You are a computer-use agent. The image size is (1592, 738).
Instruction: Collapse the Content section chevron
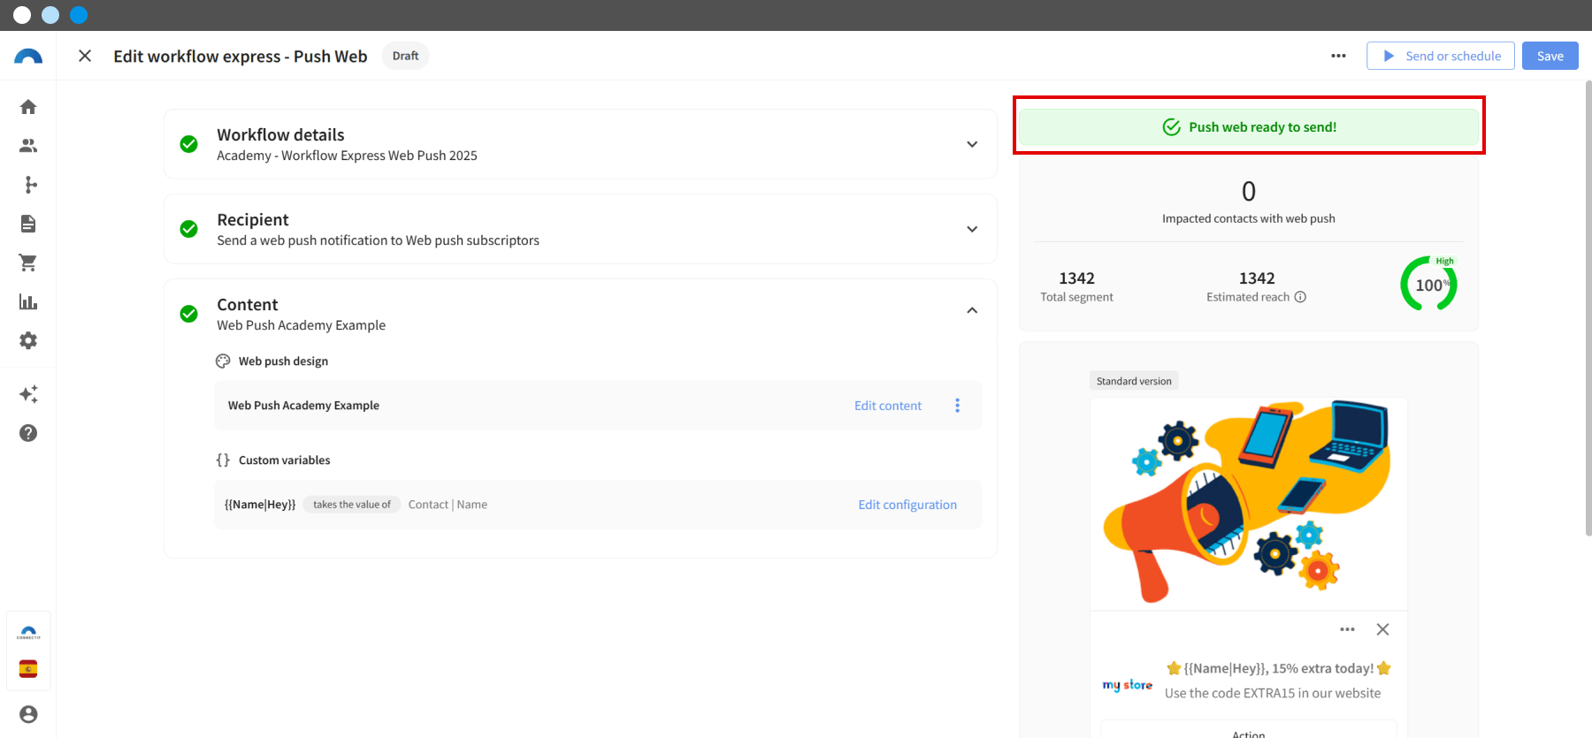[x=972, y=310]
